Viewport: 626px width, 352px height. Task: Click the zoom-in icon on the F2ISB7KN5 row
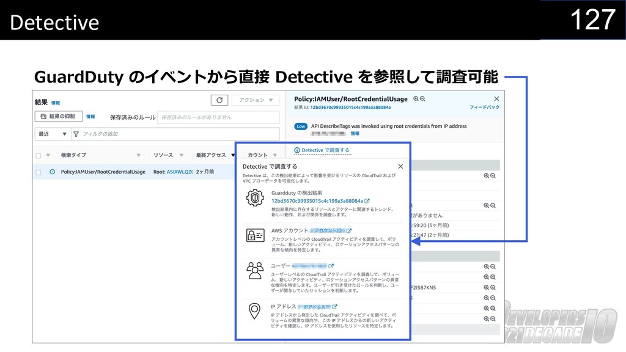coord(486,287)
